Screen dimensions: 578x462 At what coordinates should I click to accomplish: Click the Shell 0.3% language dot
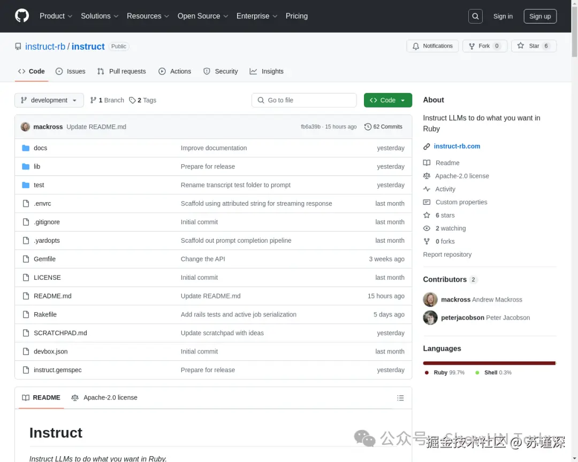(x=477, y=373)
